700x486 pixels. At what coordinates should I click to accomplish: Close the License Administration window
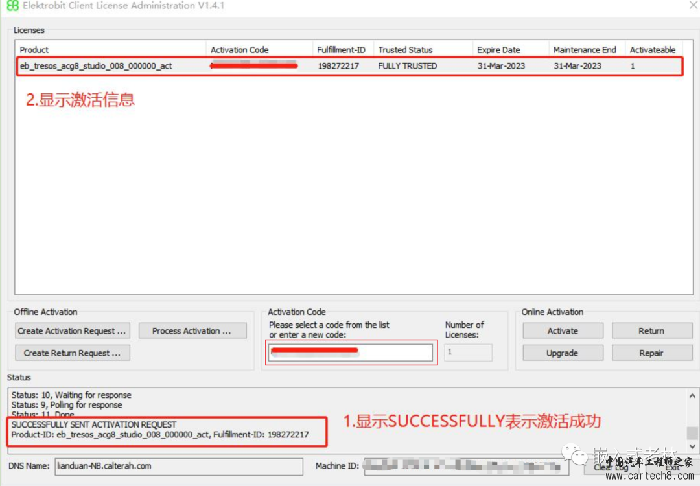coord(693,5)
